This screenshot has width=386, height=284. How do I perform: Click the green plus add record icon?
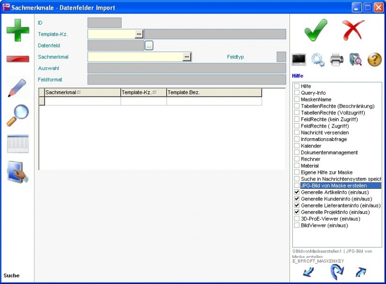[x=18, y=30]
